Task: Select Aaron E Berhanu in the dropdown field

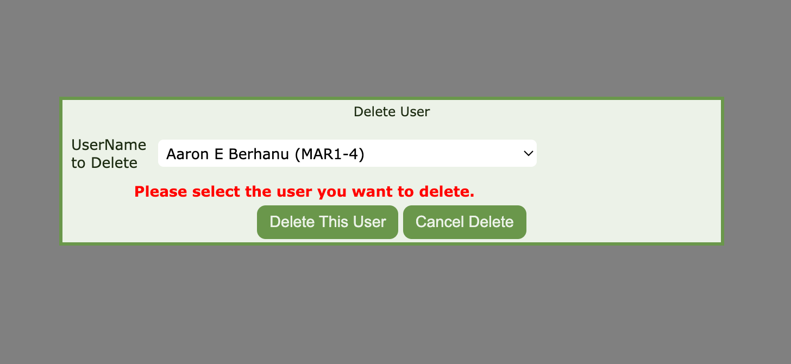Action: pyautogui.click(x=347, y=153)
